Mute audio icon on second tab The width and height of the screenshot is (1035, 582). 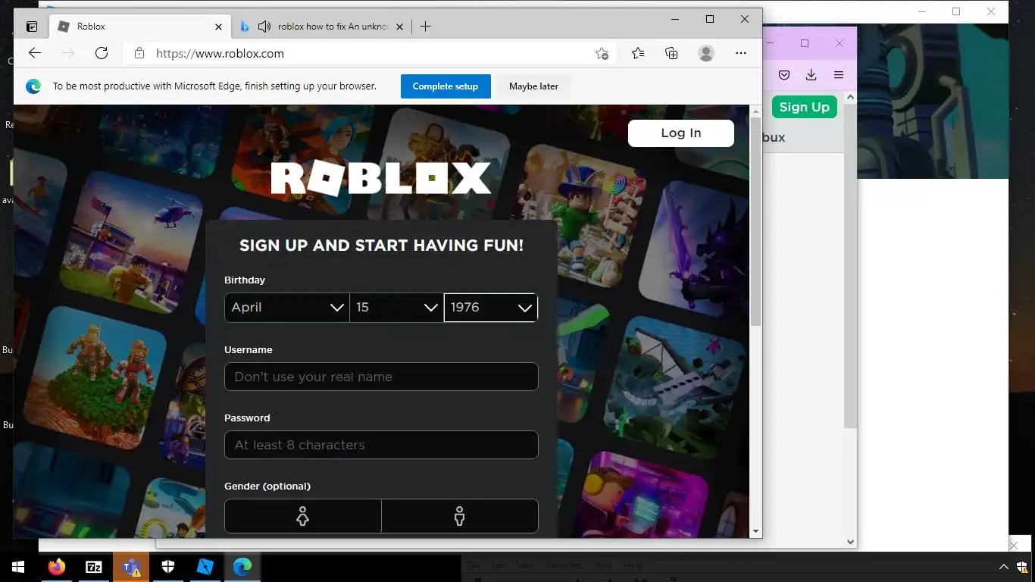[x=264, y=27]
